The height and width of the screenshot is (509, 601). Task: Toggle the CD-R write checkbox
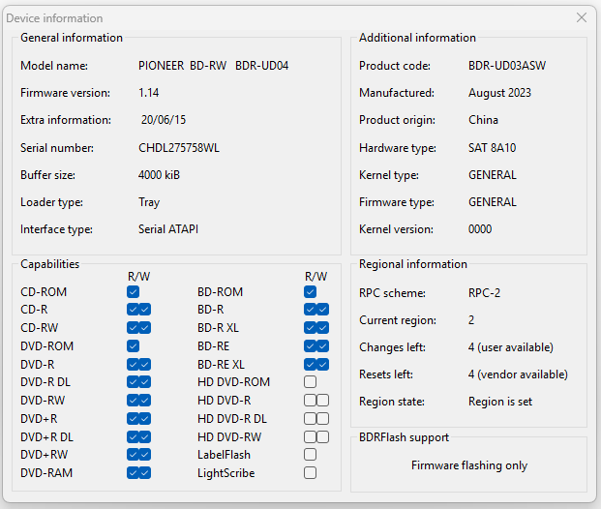(x=145, y=310)
